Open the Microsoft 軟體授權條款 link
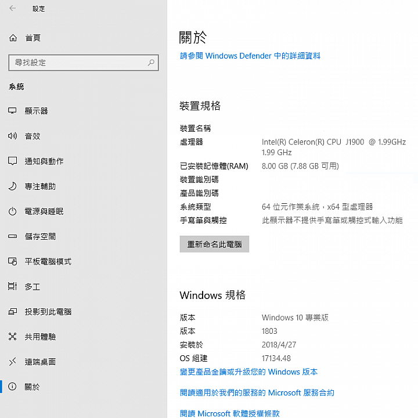This screenshot has height=418, width=418. pos(229,413)
